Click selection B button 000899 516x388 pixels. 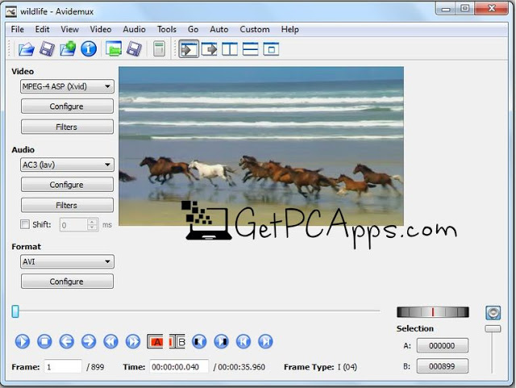pyautogui.click(x=443, y=366)
